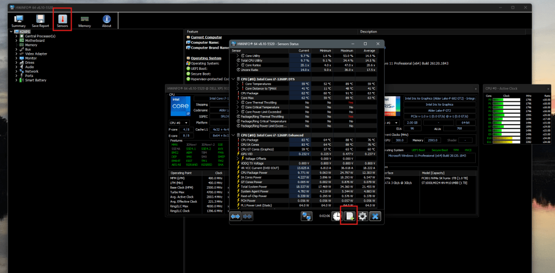555x273 pixels.
Task: Click the Summary toolbar icon
Action: (x=18, y=20)
